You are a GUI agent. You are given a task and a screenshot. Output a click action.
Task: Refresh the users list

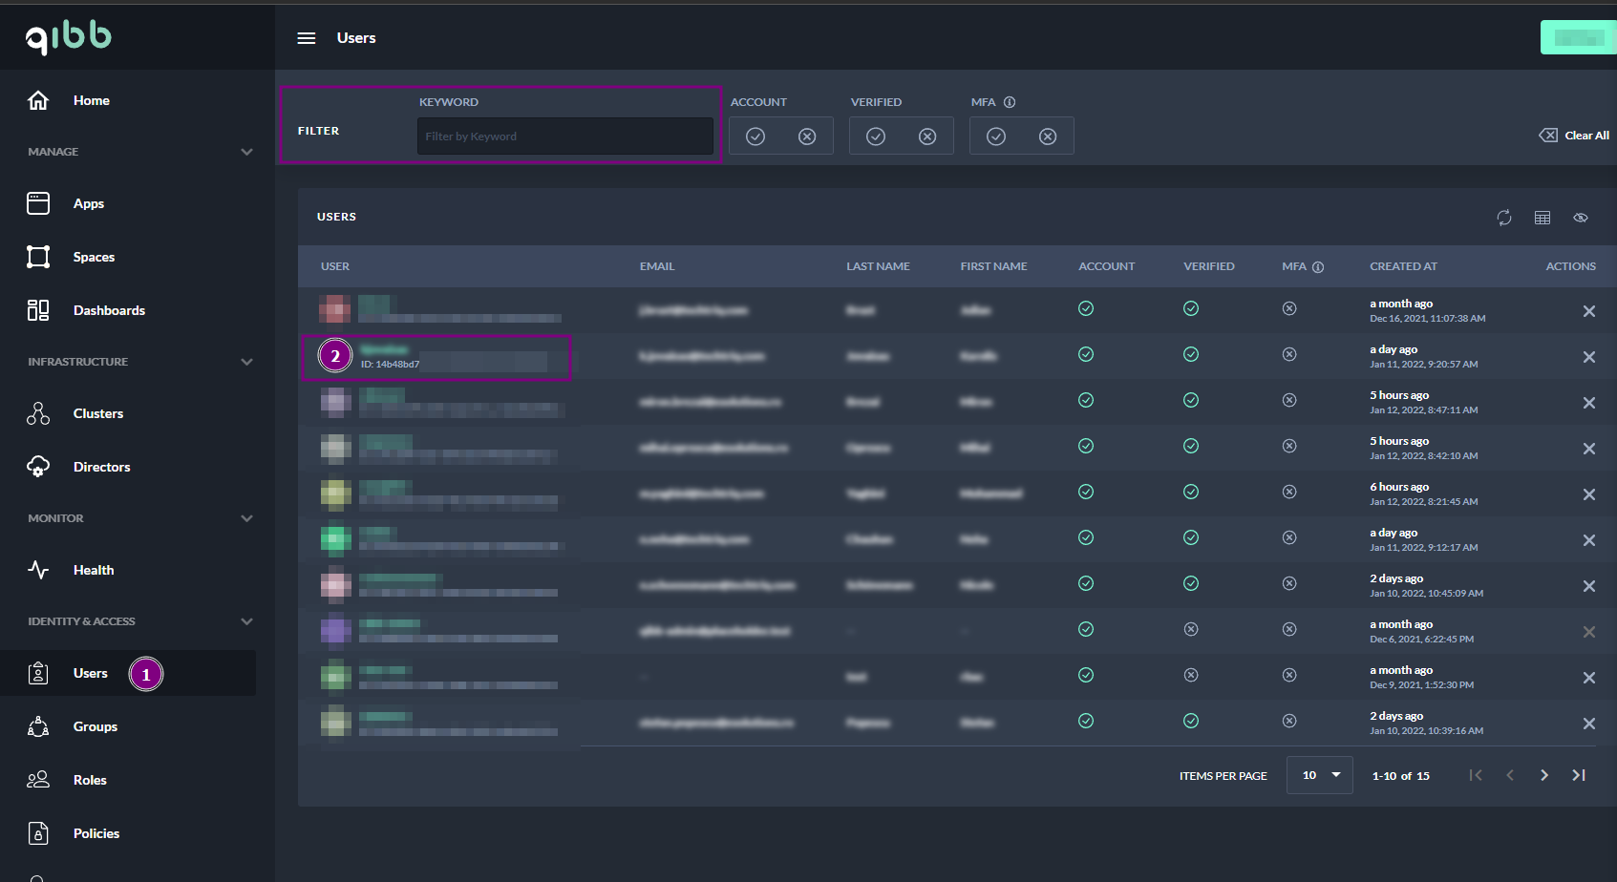click(1504, 218)
